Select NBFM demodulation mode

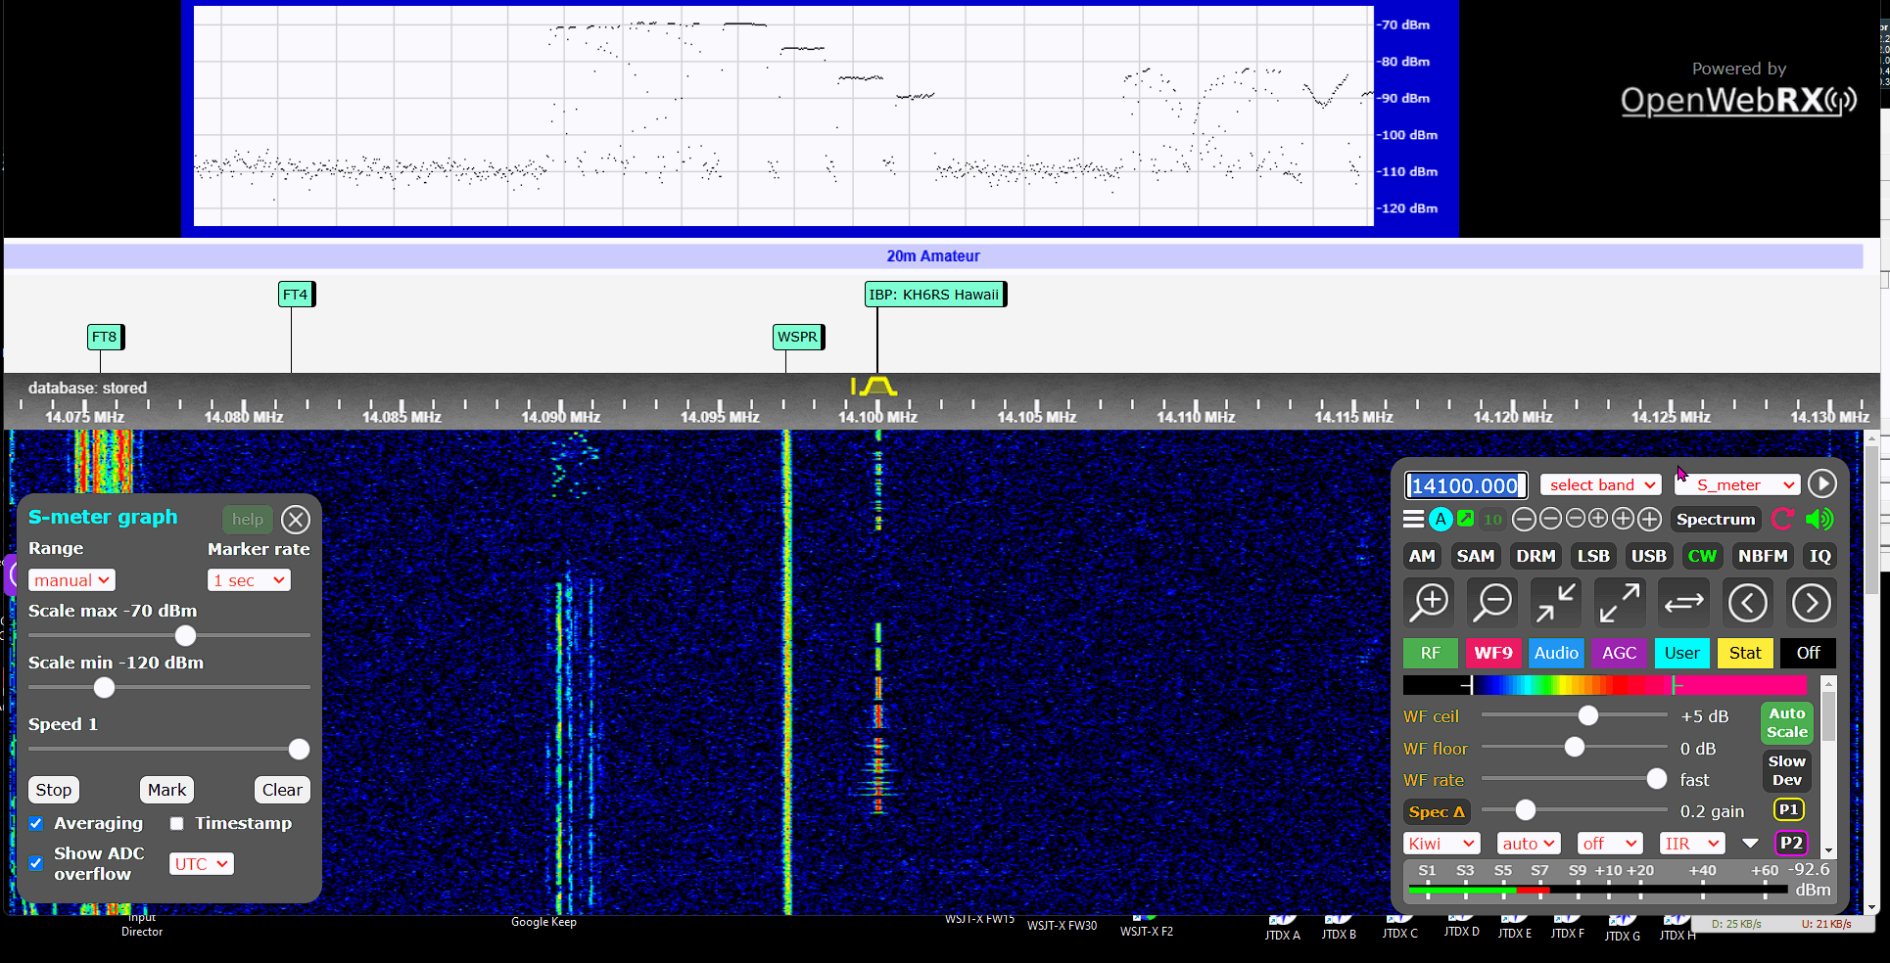coord(1763,556)
